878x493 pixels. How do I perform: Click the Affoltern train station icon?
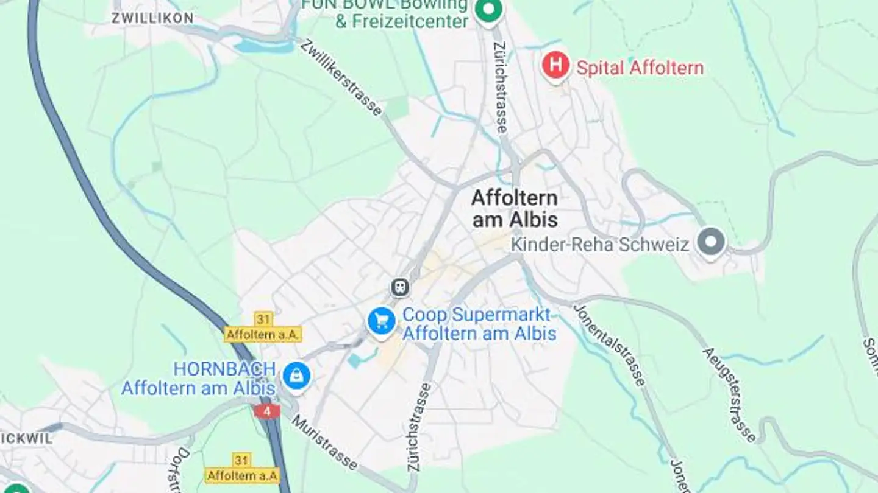[400, 287]
